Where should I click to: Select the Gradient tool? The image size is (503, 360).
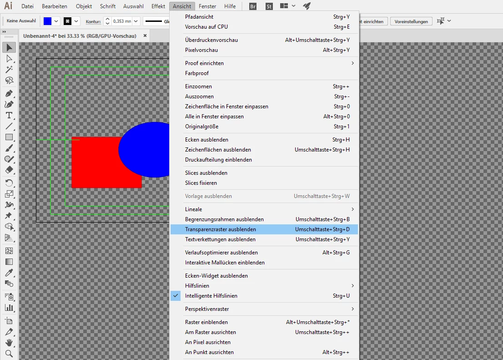point(9,262)
